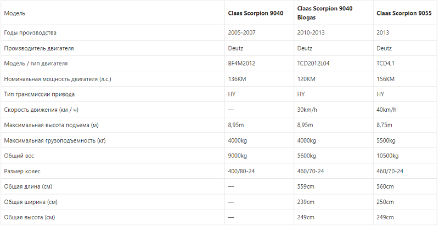Select the Тип трансмиссии привода row label

click(39, 94)
